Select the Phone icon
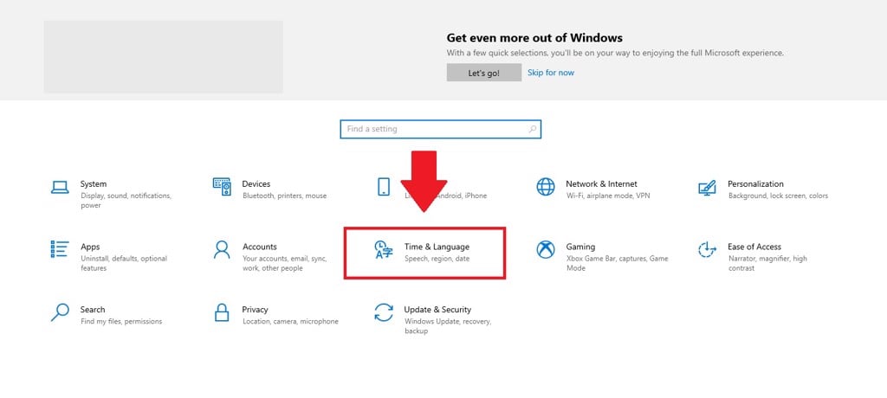 pos(384,187)
